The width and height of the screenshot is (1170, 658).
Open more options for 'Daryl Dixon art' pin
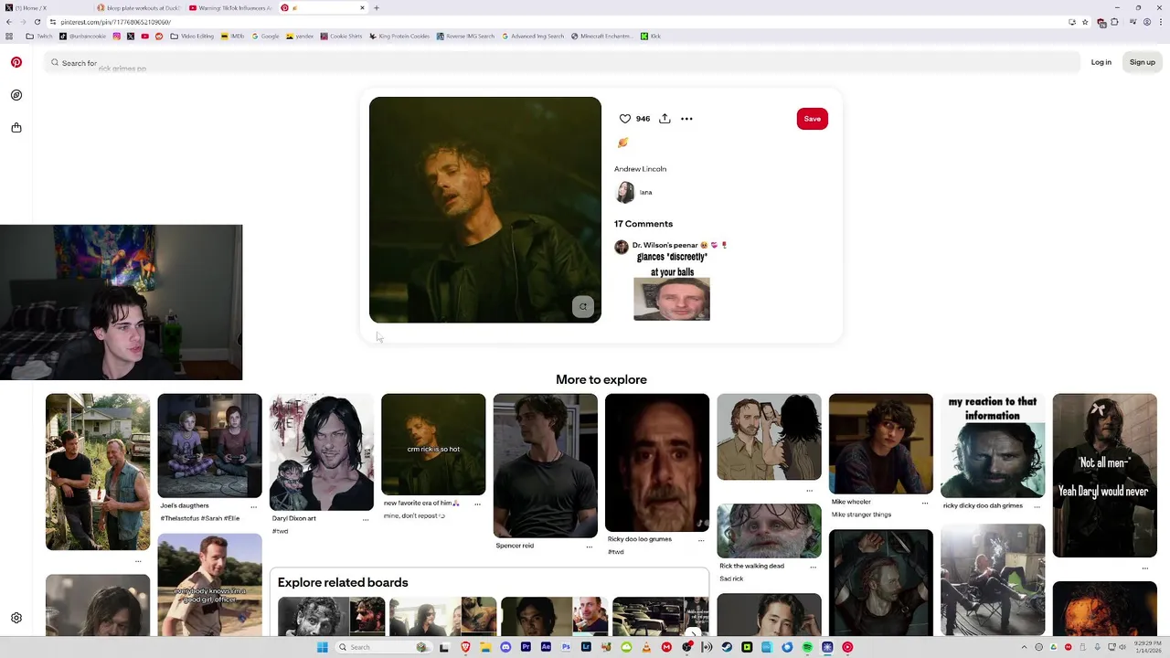click(366, 519)
